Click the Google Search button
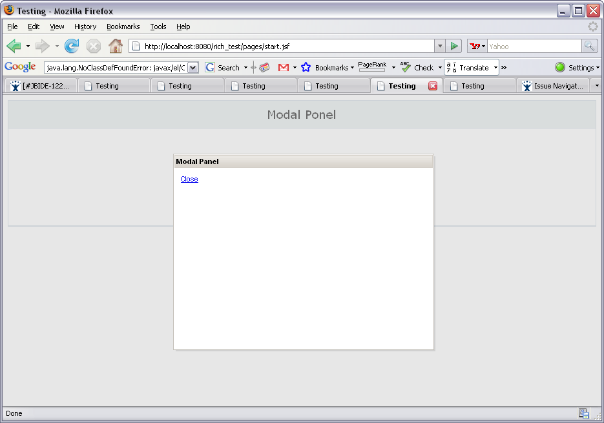The height and width of the screenshot is (423, 604). 223,67
